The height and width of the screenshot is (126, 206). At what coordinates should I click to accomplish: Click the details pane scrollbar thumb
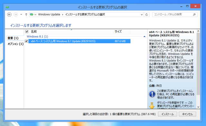point(198,64)
